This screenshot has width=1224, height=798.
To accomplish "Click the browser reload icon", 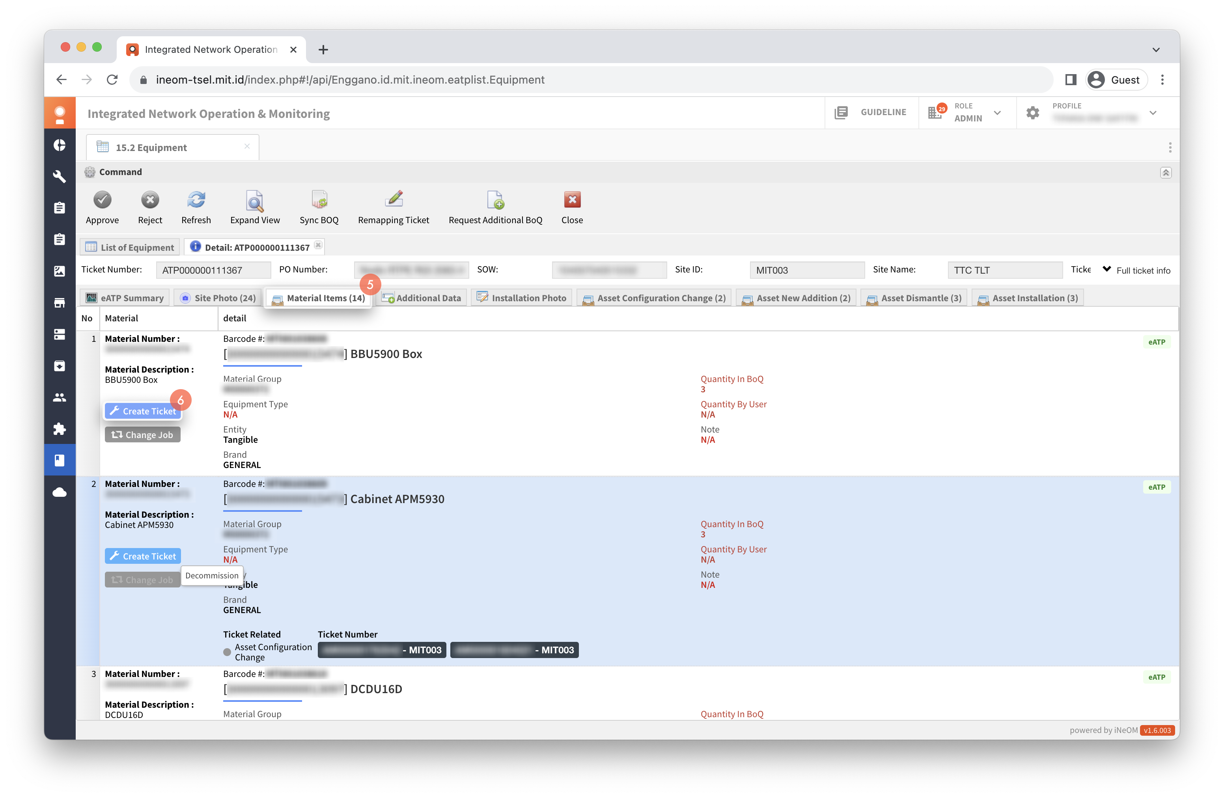I will (112, 80).
